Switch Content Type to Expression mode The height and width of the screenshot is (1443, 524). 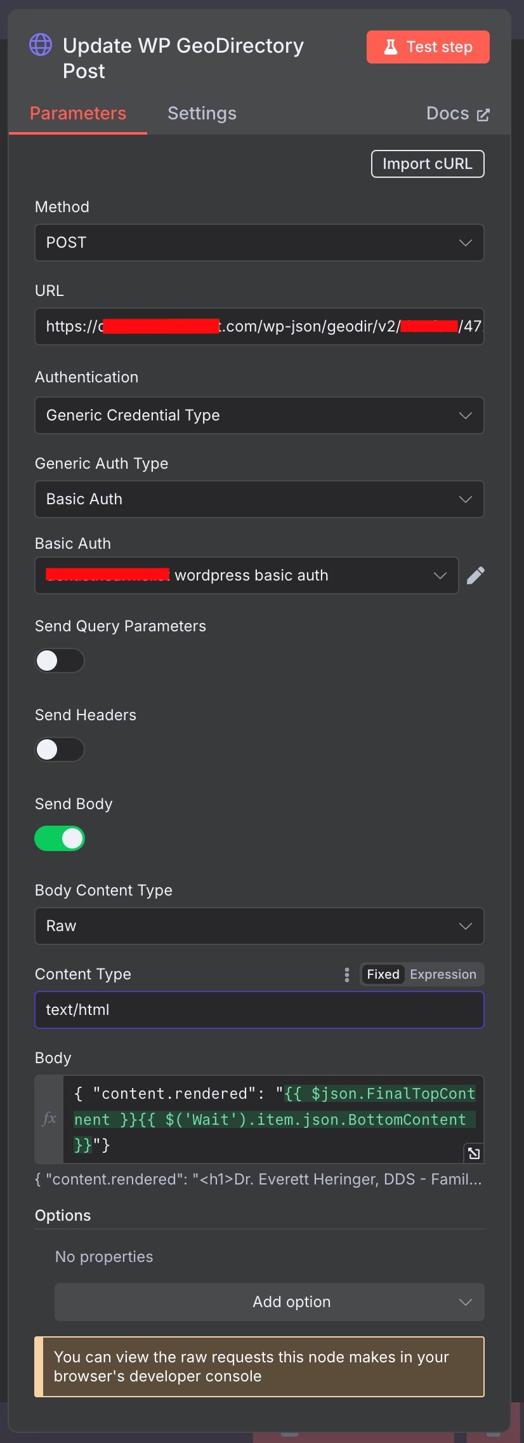443,974
